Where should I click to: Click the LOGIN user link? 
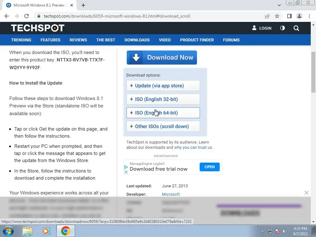point(262,28)
